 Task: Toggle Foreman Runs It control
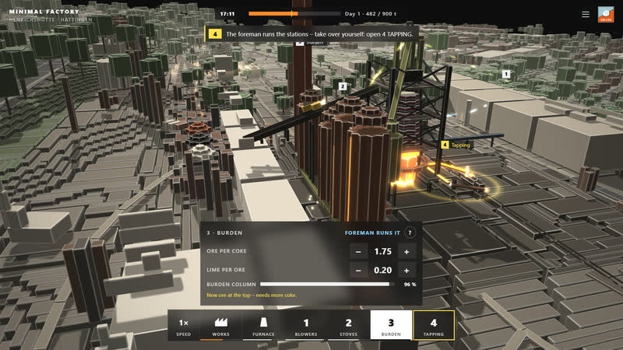coord(372,233)
